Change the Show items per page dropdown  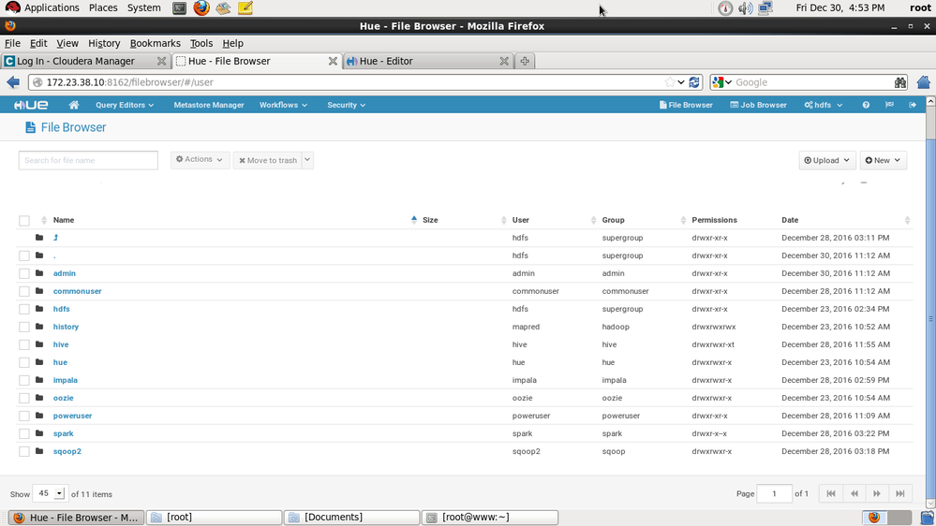point(49,493)
